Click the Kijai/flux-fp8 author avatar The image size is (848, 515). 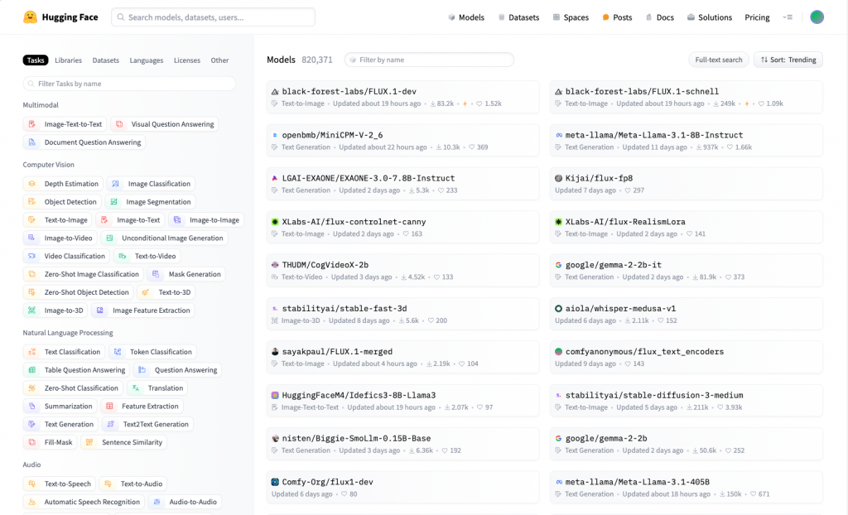click(558, 178)
